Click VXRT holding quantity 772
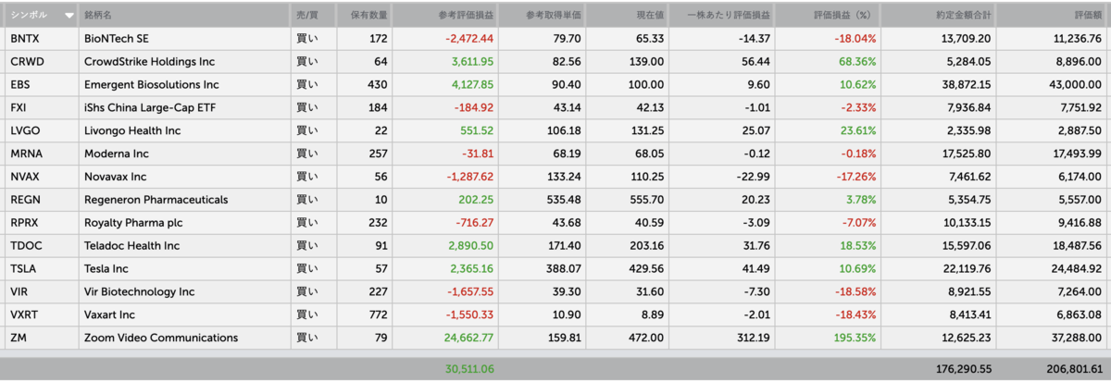Screen dimensions: 1111x382 tap(380, 315)
